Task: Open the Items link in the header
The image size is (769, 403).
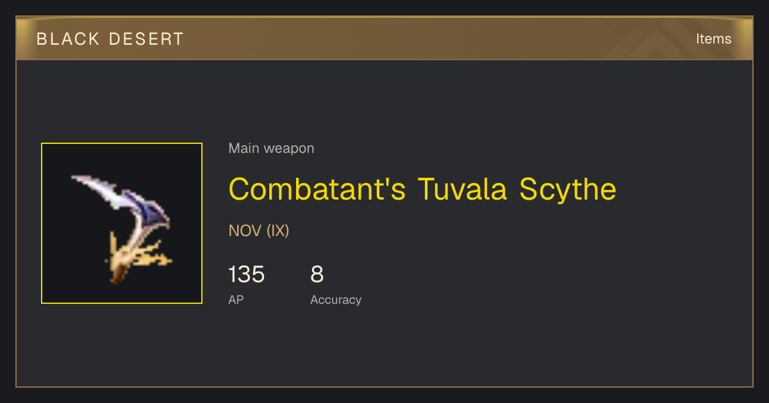Action: tap(713, 39)
